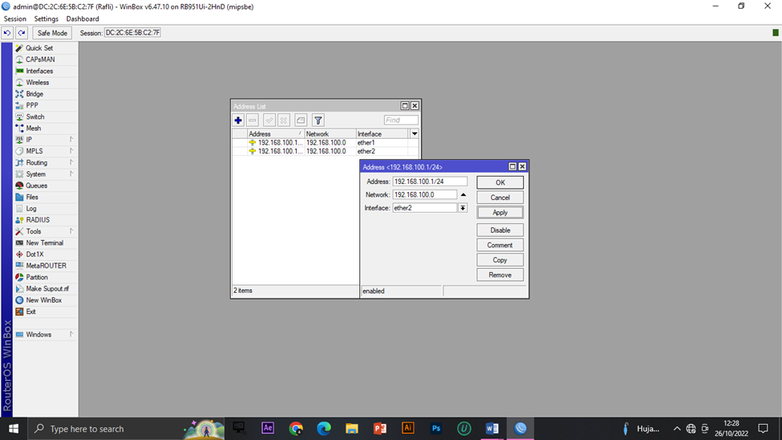Click Make Supout.rif

pyautogui.click(x=46, y=289)
